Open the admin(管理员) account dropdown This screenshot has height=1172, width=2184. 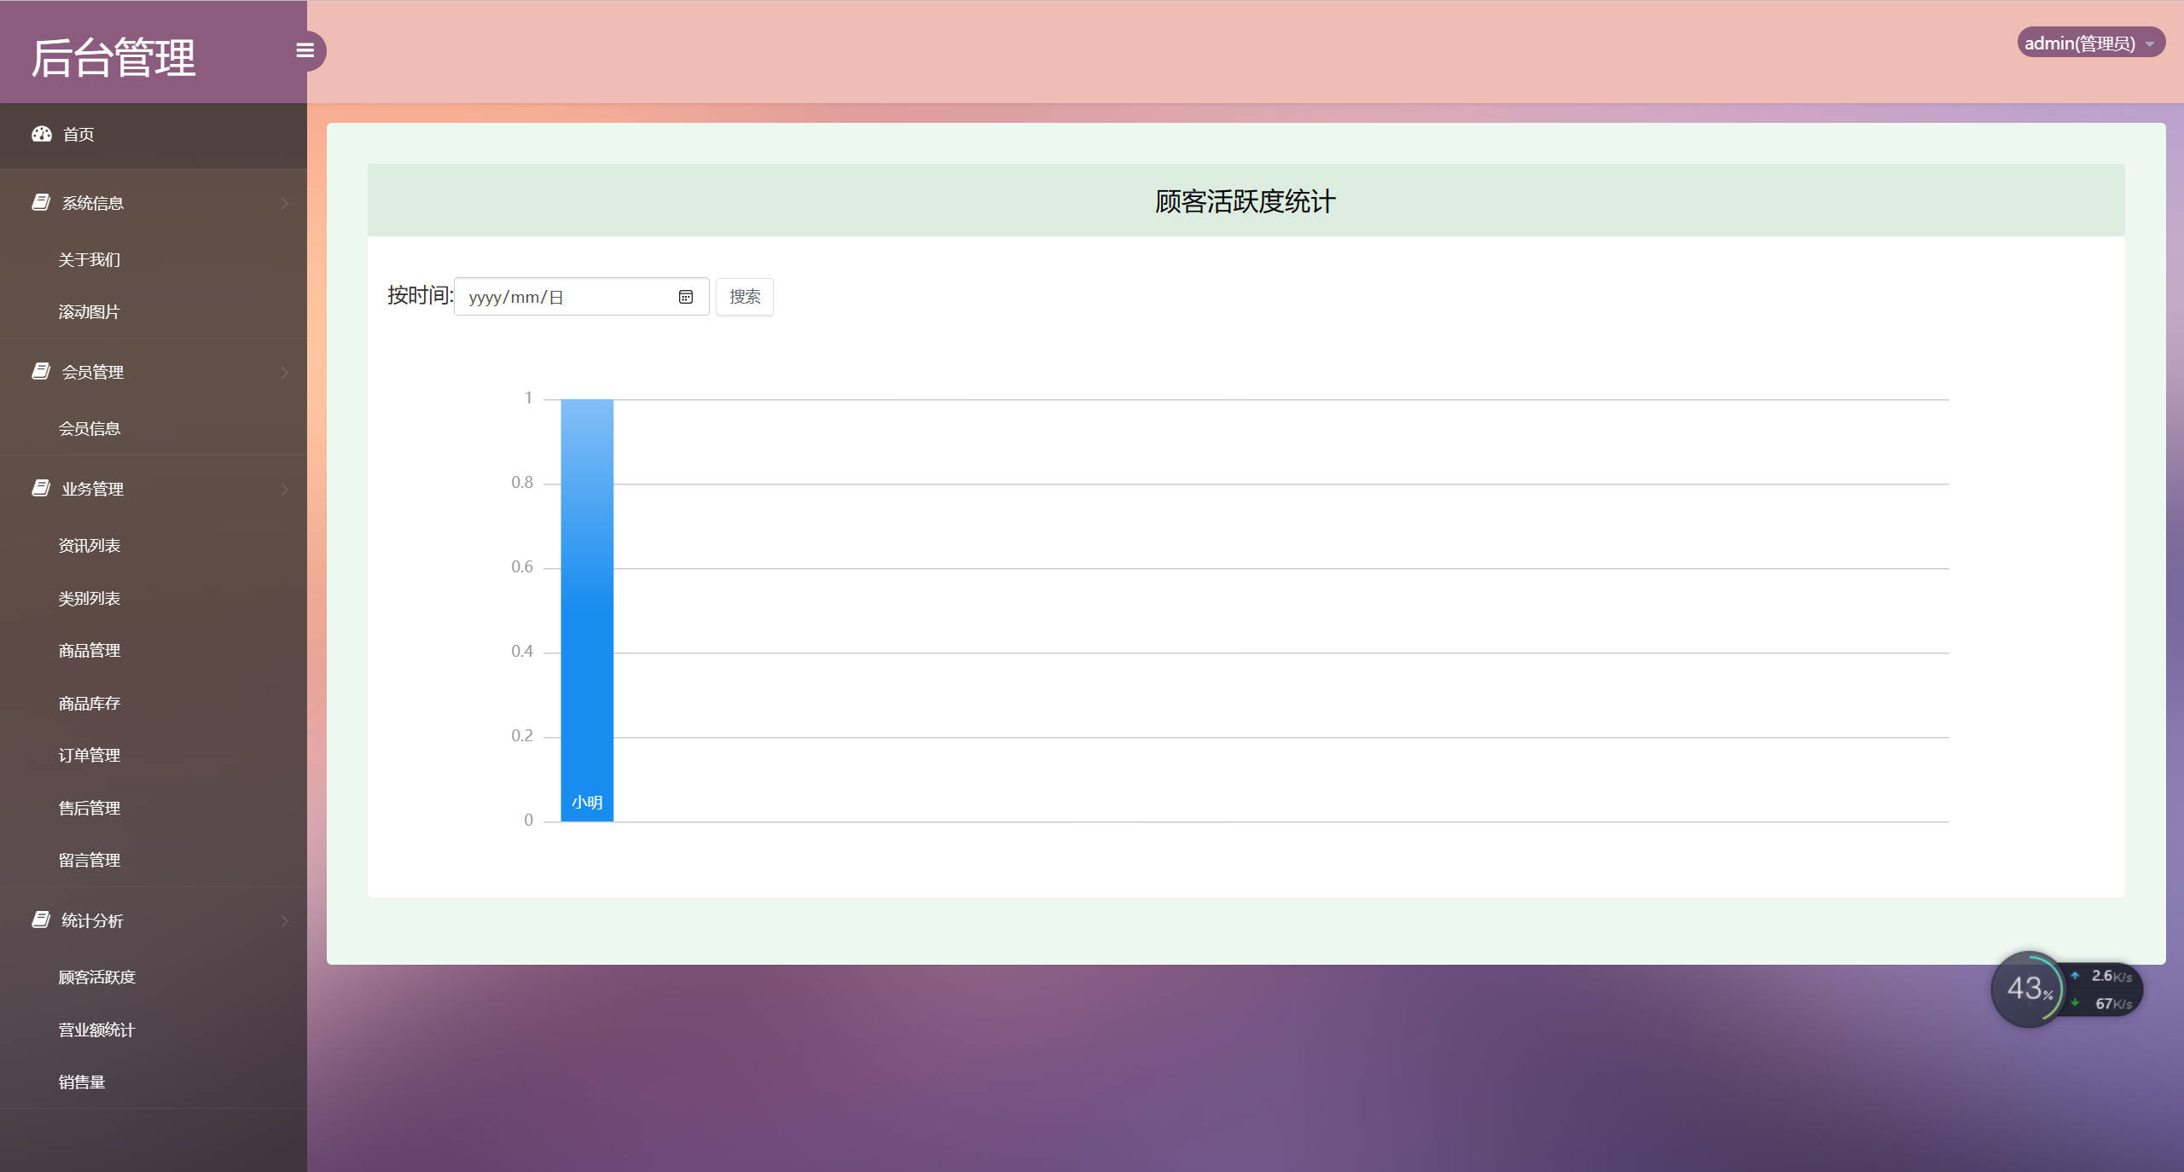[2089, 42]
